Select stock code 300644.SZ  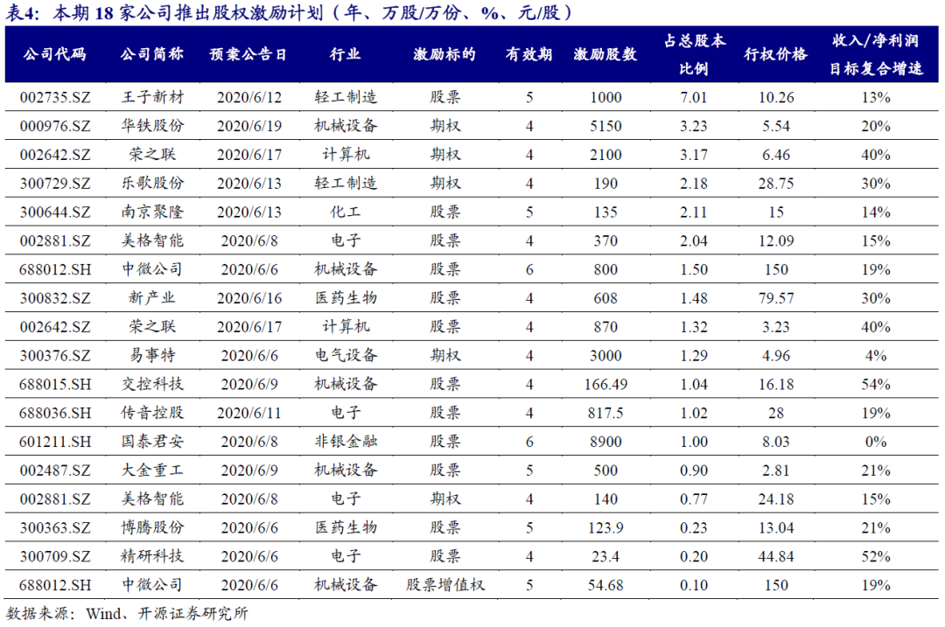[x=55, y=212]
